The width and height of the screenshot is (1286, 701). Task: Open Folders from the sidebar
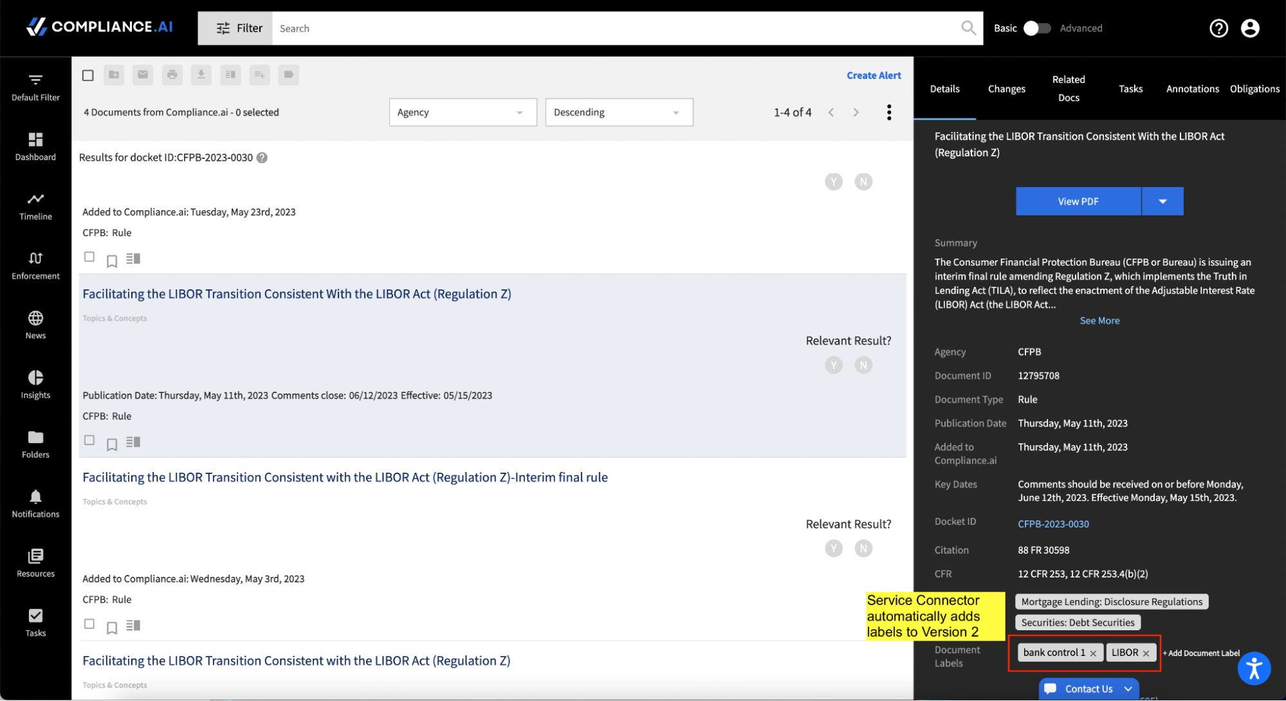click(35, 445)
